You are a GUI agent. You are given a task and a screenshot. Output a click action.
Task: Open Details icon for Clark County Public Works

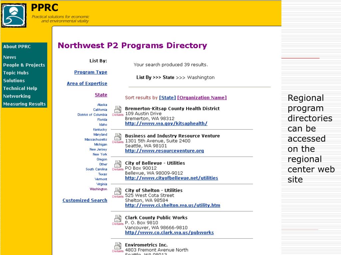click(x=118, y=220)
